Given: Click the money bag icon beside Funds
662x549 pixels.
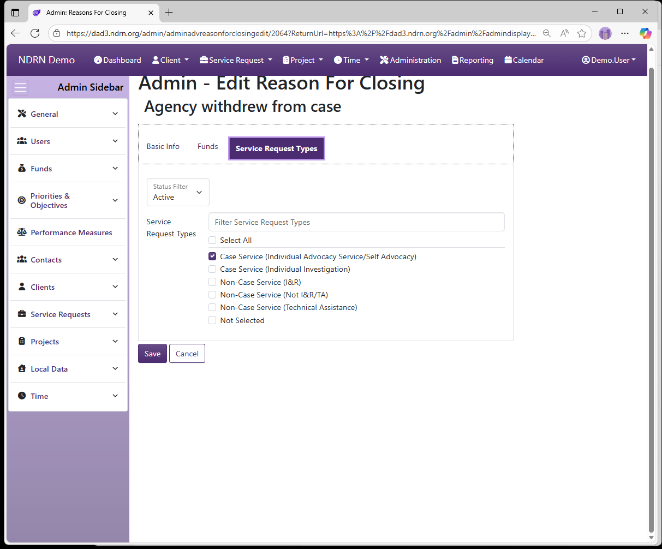Looking at the screenshot, I should pos(22,168).
